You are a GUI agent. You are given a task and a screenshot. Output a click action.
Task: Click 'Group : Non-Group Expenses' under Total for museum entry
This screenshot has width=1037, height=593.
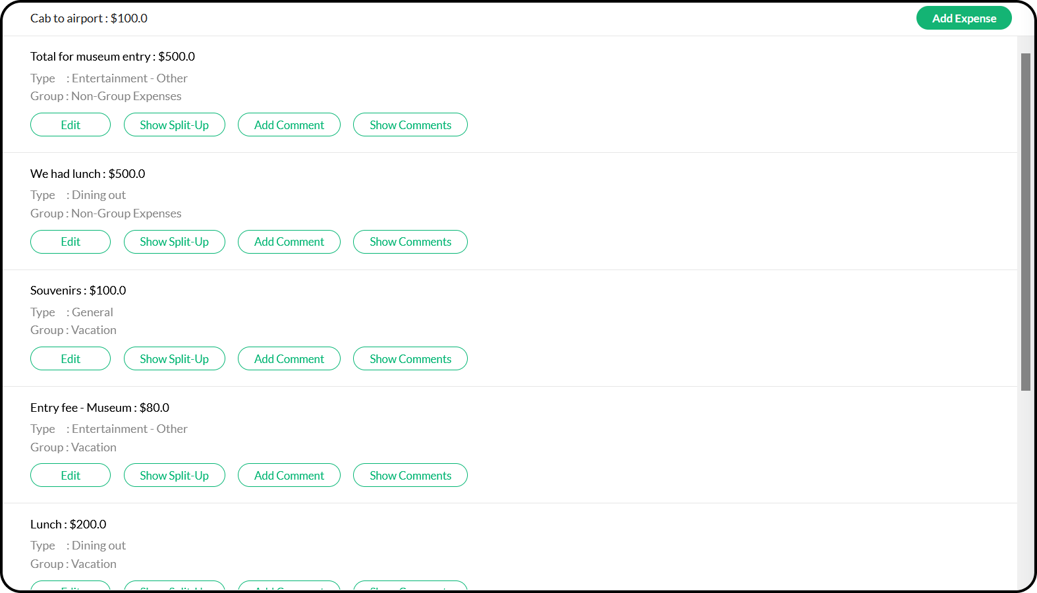[x=106, y=96]
